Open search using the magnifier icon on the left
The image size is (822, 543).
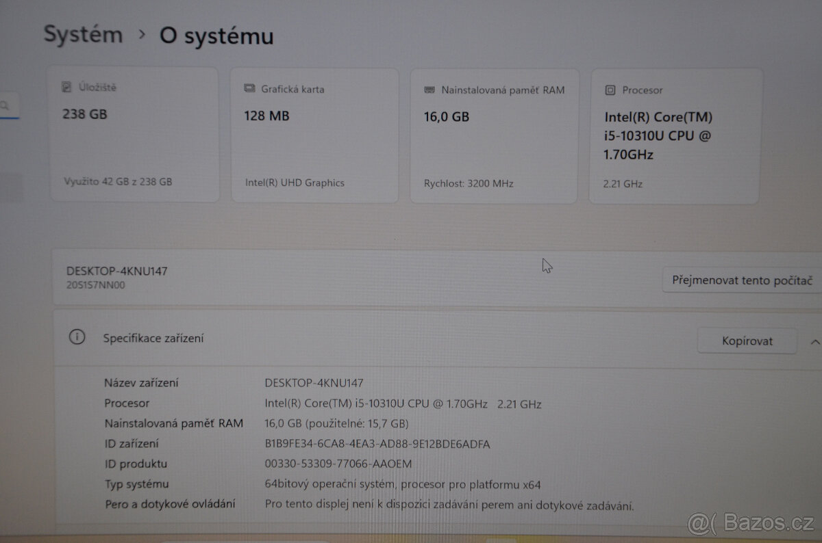click(x=5, y=105)
